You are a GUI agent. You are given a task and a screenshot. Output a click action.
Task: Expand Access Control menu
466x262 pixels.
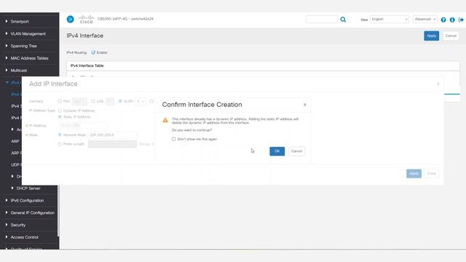pyautogui.click(x=24, y=237)
